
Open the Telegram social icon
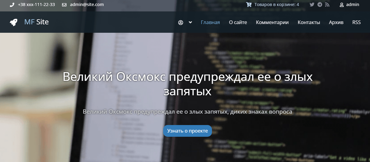pyautogui.click(x=320, y=5)
